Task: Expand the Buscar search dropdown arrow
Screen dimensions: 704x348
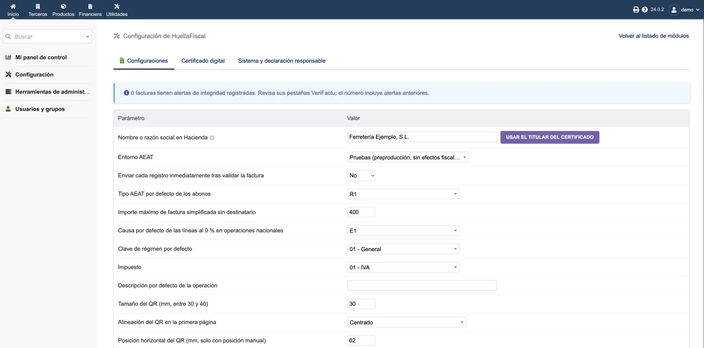Action: coord(88,37)
